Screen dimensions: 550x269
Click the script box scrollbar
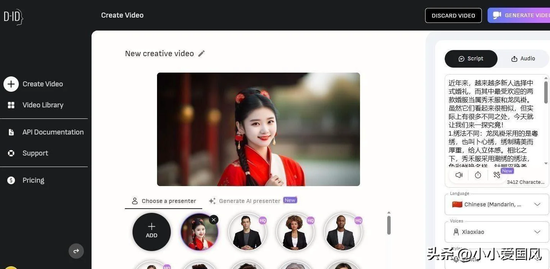click(x=546, y=92)
